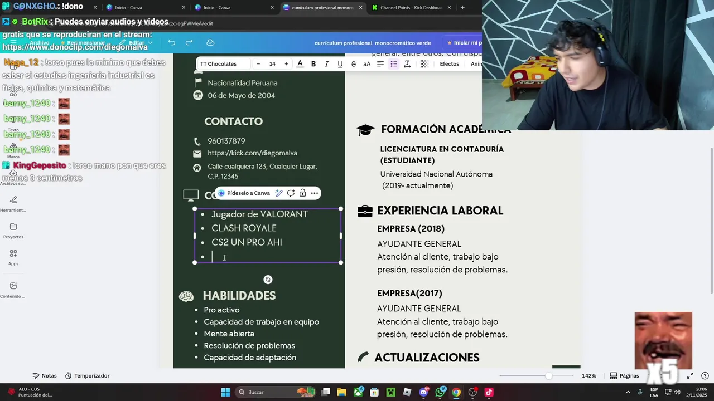
Task: Open TikTok from taskbar
Action: (489, 392)
